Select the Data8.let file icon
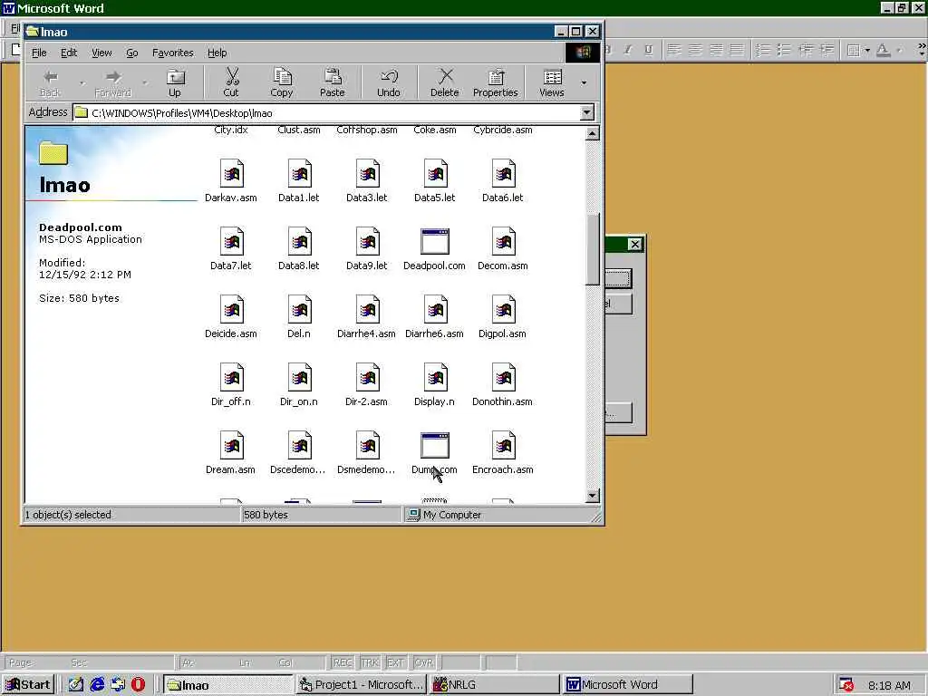This screenshot has width=928, height=696. pos(299,242)
